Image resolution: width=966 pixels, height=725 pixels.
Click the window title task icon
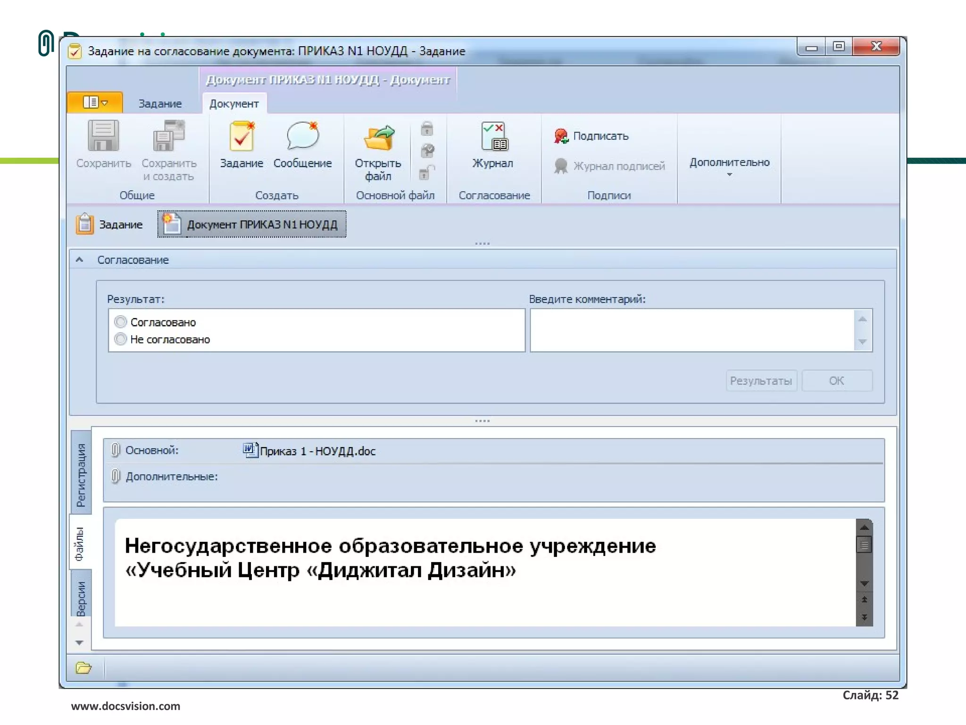75,51
